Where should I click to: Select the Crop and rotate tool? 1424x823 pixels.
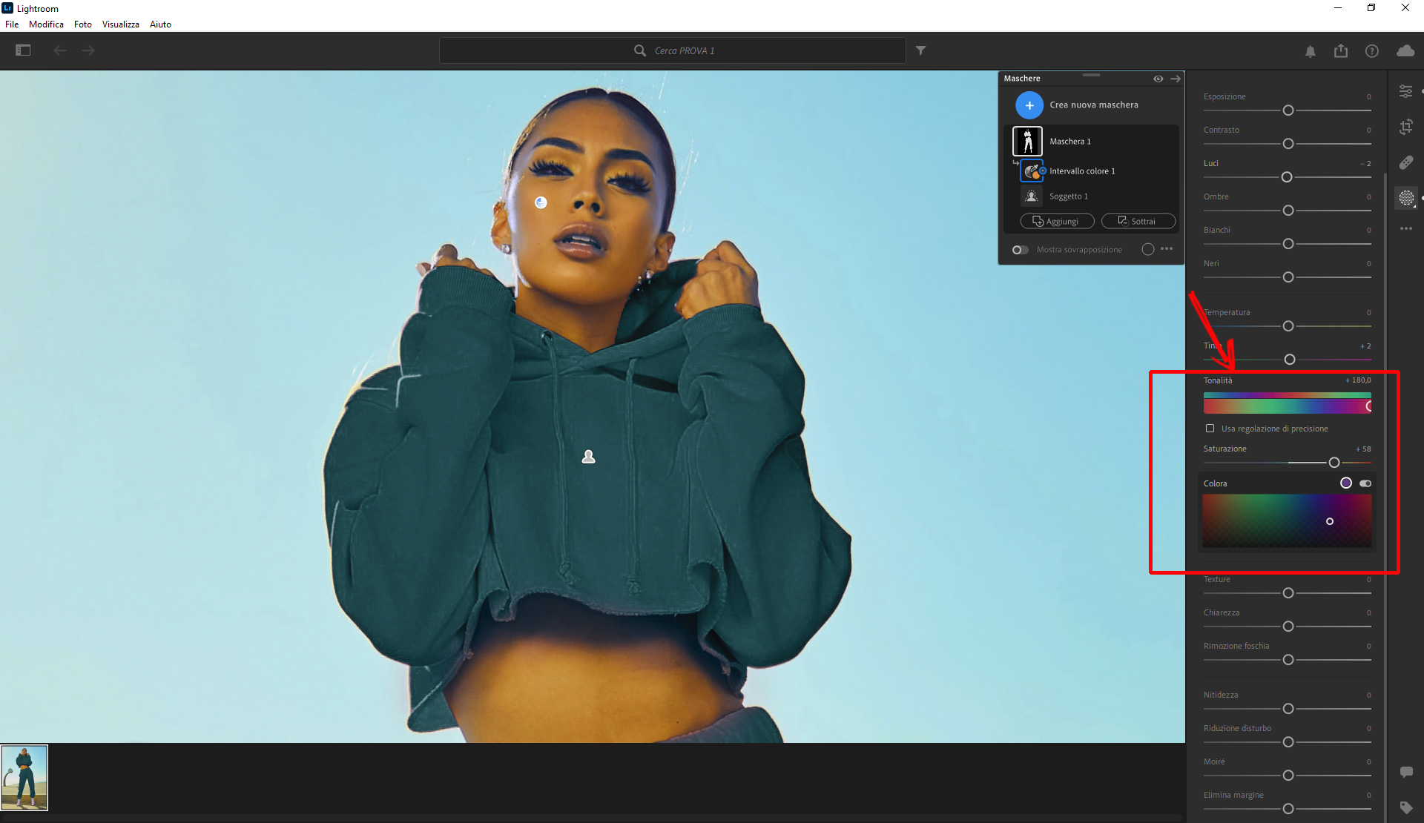point(1405,127)
